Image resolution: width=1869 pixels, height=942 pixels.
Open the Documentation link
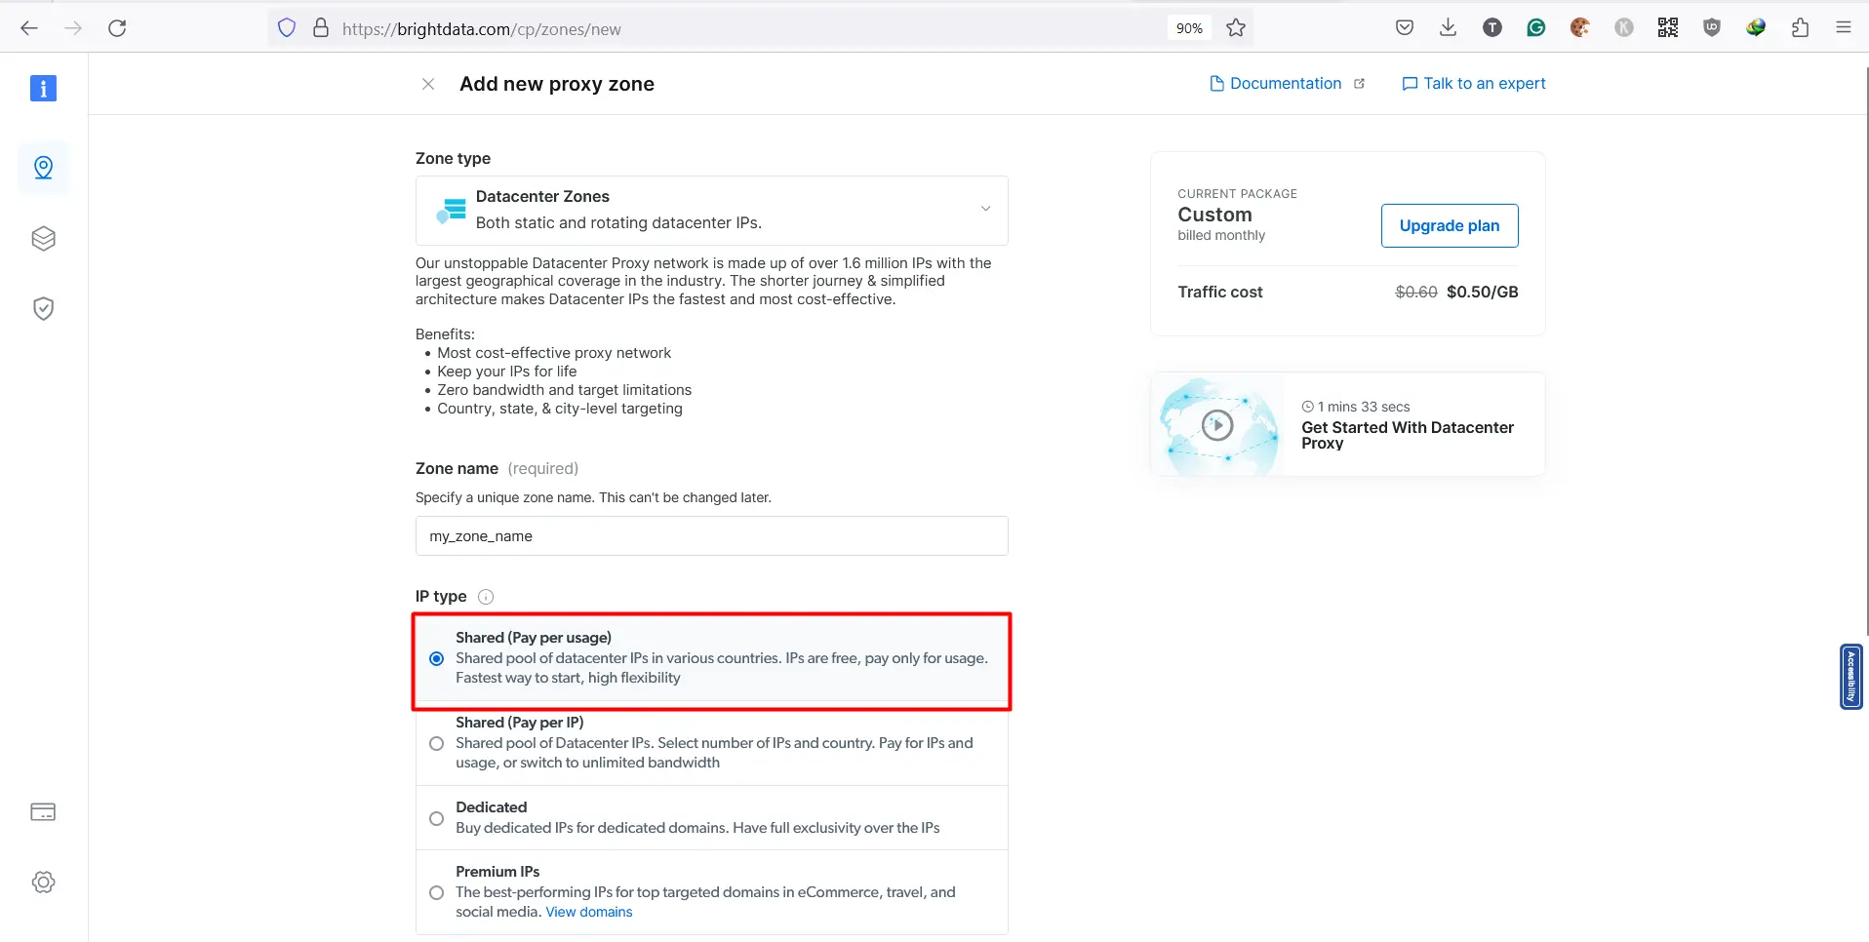click(x=1284, y=83)
